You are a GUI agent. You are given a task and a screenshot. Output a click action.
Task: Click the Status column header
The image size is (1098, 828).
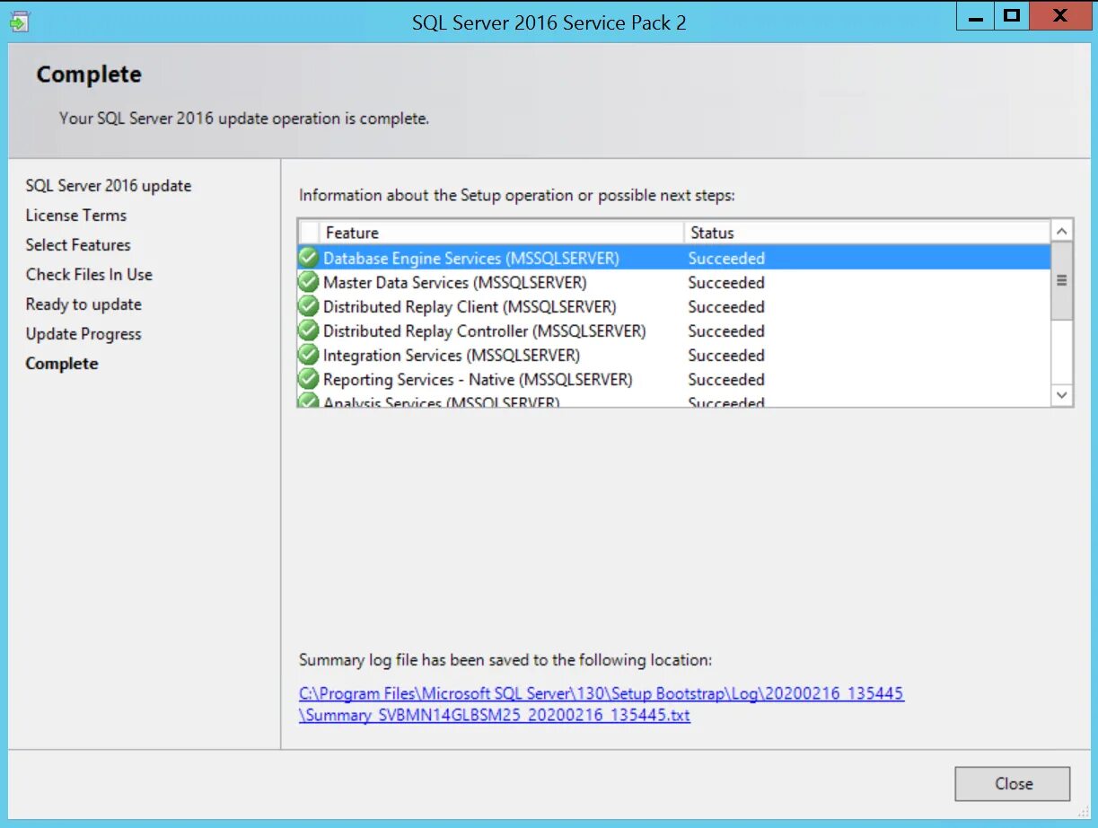[866, 233]
